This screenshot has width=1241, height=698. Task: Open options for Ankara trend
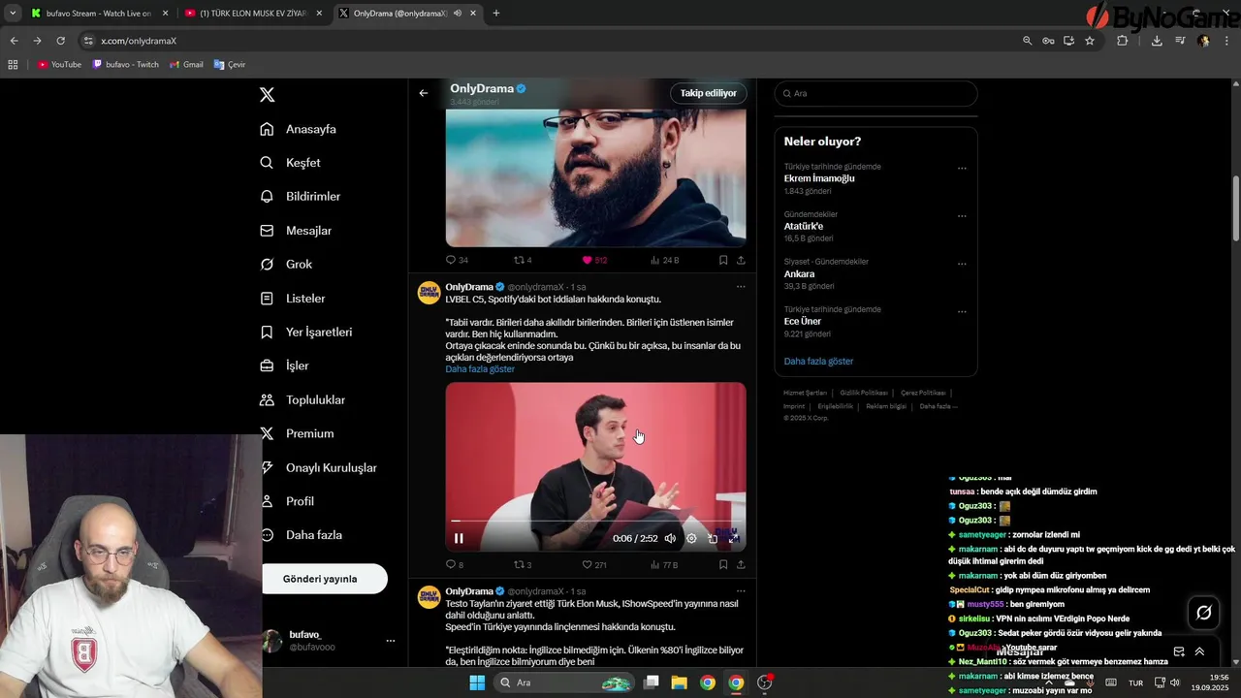pos(962,263)
